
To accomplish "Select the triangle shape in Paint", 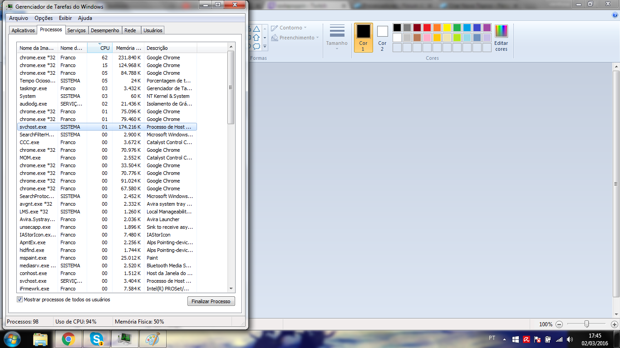I will (256, 29).
